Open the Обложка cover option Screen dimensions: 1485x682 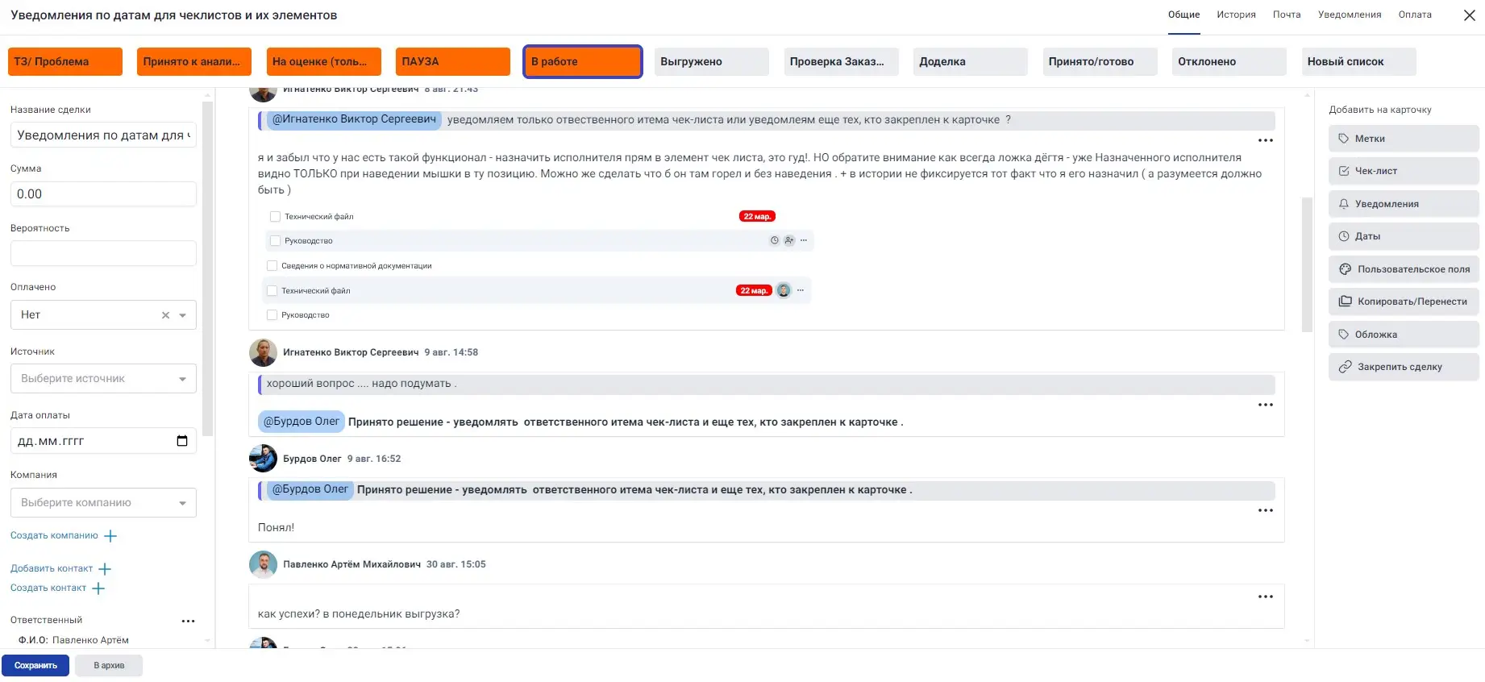click(1403, 335)
